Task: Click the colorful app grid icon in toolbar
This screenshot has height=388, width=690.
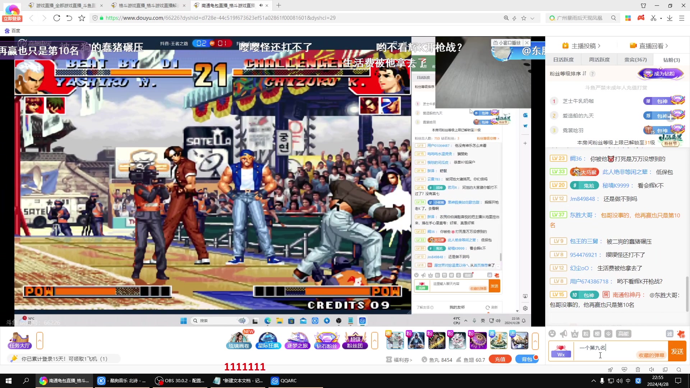Action: 628,18
